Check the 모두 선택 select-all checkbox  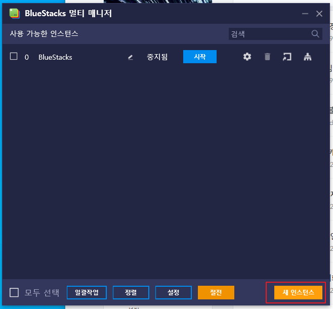click(14, 292)
